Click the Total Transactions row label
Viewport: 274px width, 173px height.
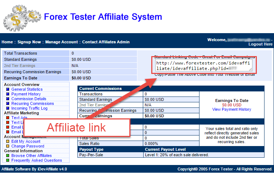click(x=20, y=53)
